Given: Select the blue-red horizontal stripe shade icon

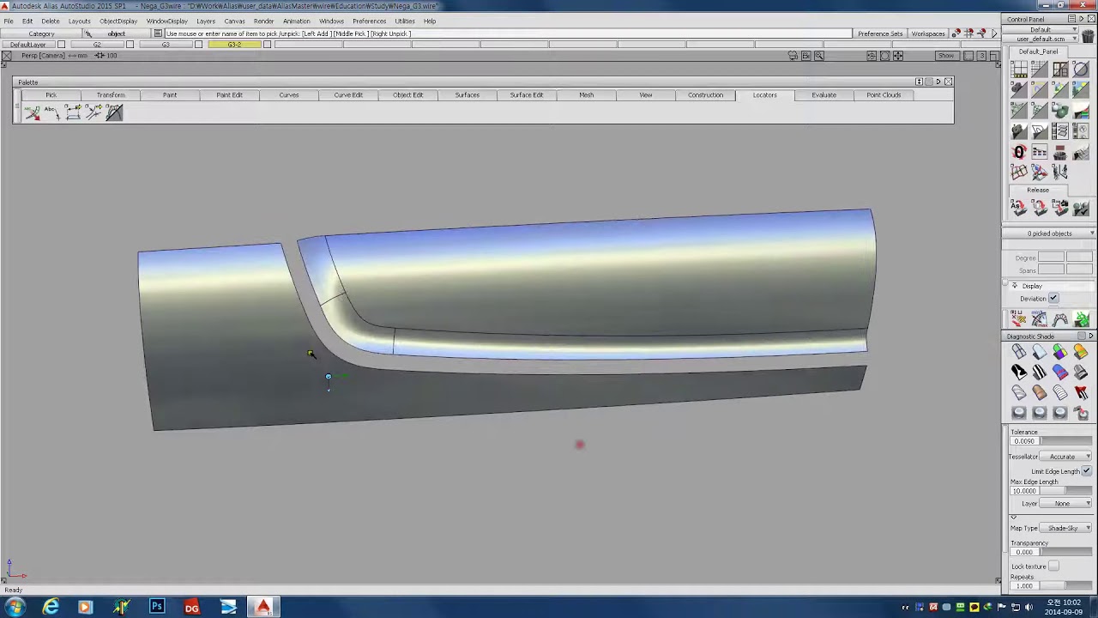Looking at the screenshot, I should [x=1060, y=372].
